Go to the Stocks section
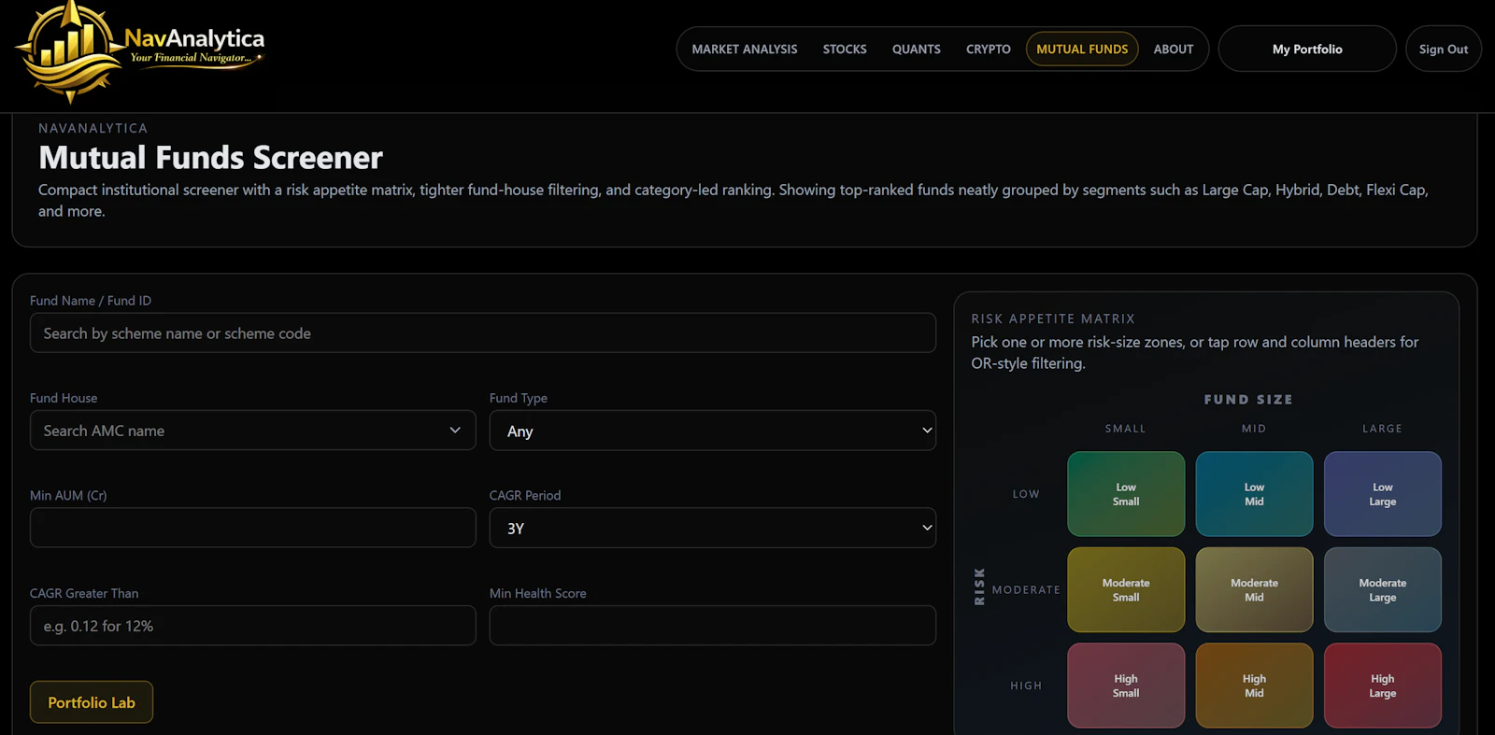Viewport: 1495px width, 735px height. pos(845,49)
